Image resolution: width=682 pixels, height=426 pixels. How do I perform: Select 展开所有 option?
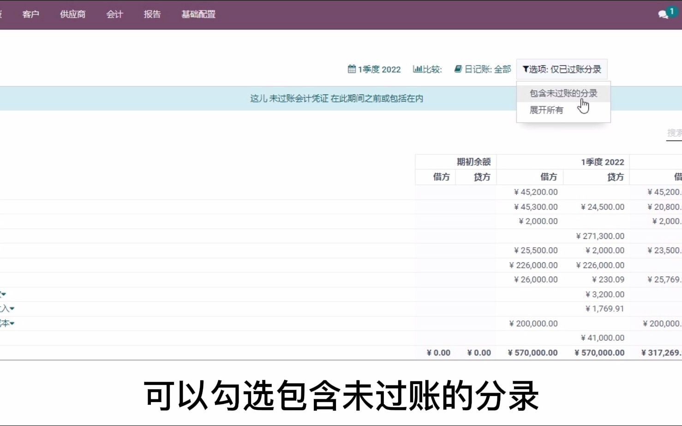(563, 110)
